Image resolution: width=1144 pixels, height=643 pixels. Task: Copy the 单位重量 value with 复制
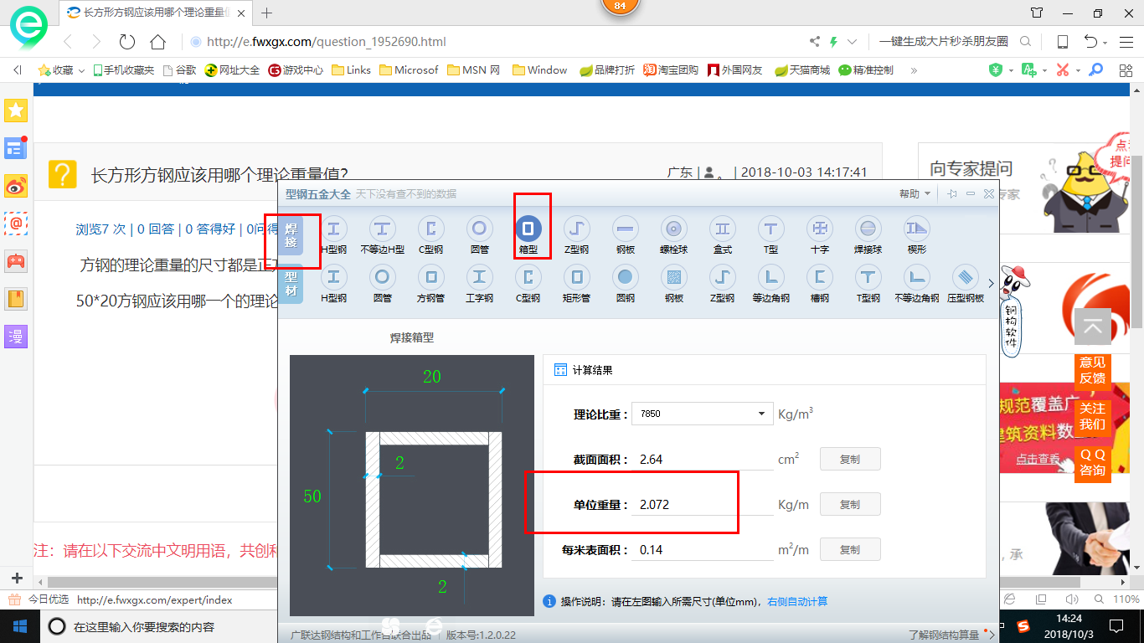click(x=850, y=504)
